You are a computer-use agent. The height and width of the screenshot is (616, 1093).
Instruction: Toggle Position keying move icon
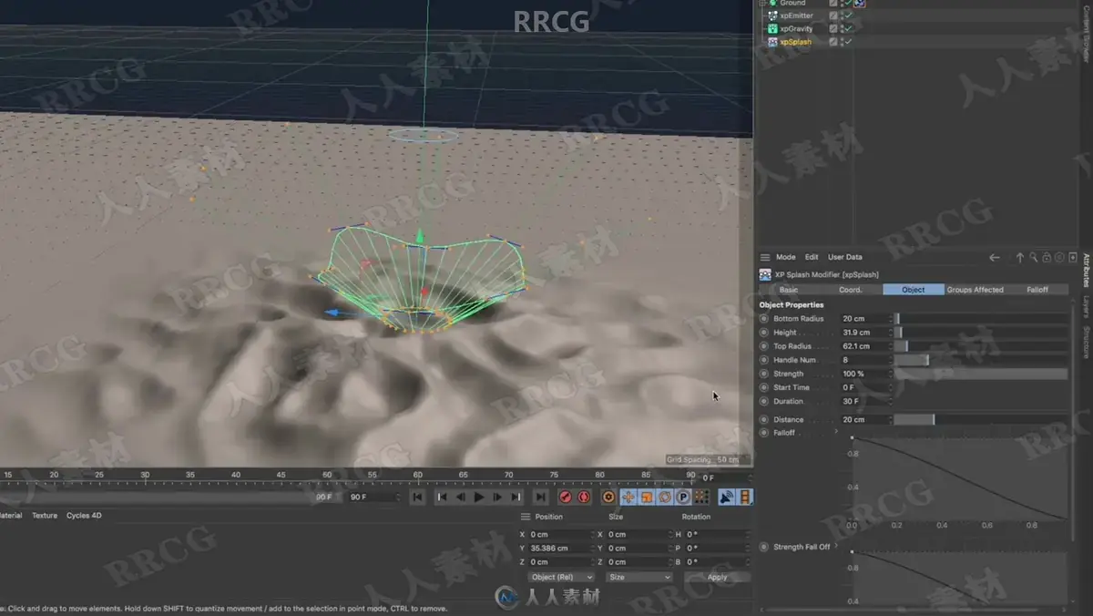pos(628,497)
